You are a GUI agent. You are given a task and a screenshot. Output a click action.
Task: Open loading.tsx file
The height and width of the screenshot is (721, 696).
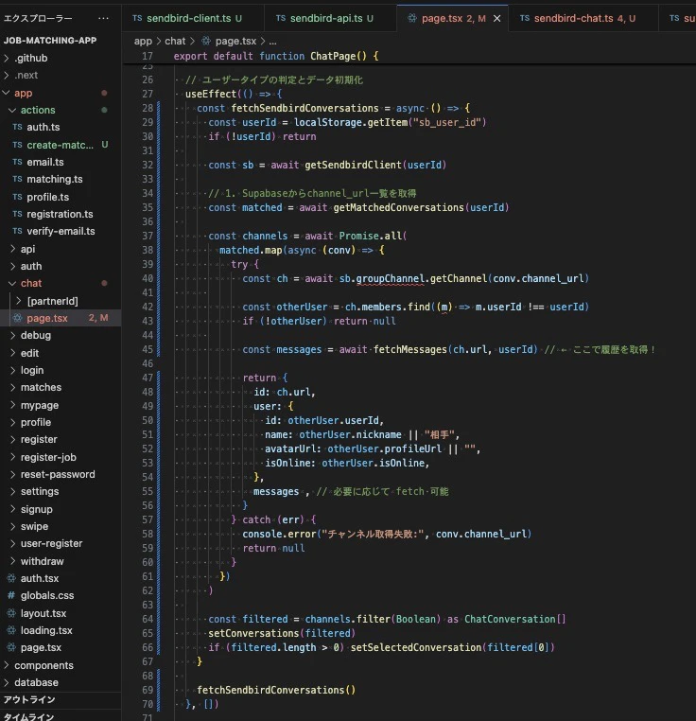point(61,630)
